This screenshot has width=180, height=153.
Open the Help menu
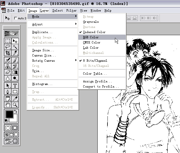coord(108,11)
